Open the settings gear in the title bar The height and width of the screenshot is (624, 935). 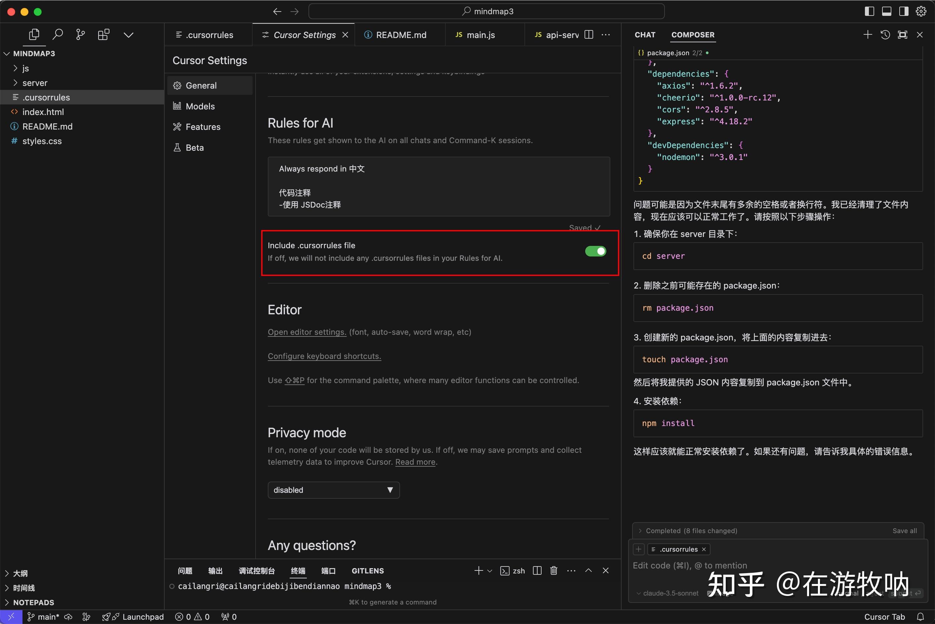[921, 11]
